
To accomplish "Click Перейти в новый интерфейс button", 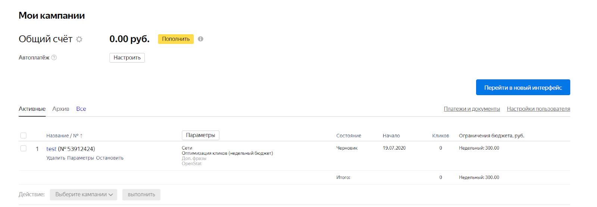I will pos(523,87).
